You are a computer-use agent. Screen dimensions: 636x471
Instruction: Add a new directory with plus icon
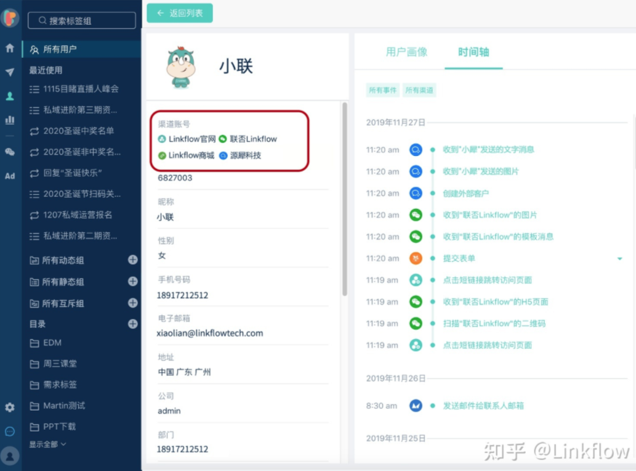132,324
